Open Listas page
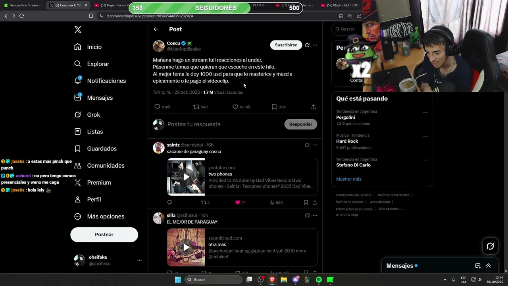The width and height of the screenshot is (508, 286). (x=89, y=131)
